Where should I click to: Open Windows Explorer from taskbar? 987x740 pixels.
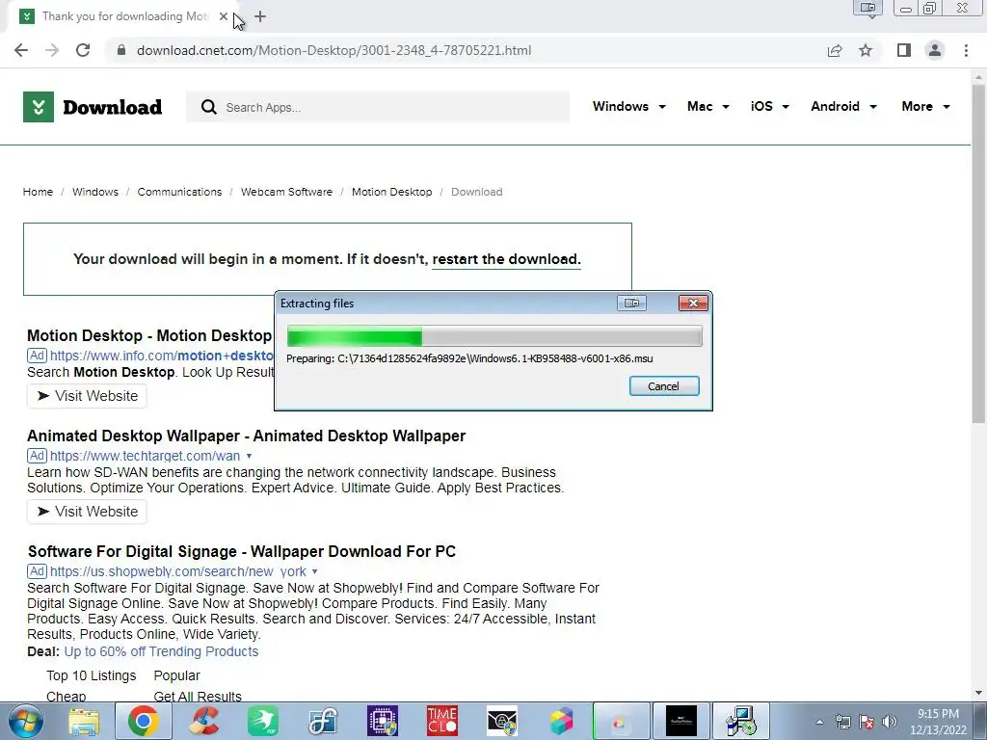[x=84, y=721]
